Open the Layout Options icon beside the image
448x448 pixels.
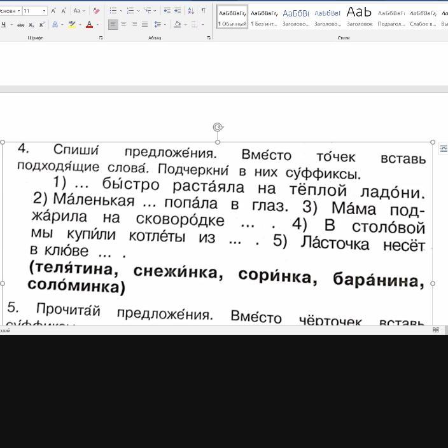click(443, 148)
